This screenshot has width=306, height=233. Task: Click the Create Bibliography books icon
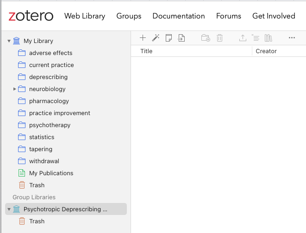[x=269, y=38]
